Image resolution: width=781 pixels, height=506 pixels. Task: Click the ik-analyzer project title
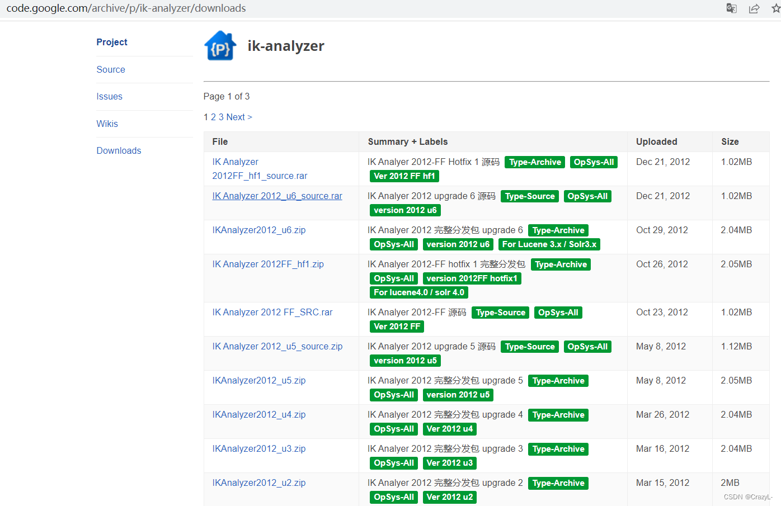286,46
